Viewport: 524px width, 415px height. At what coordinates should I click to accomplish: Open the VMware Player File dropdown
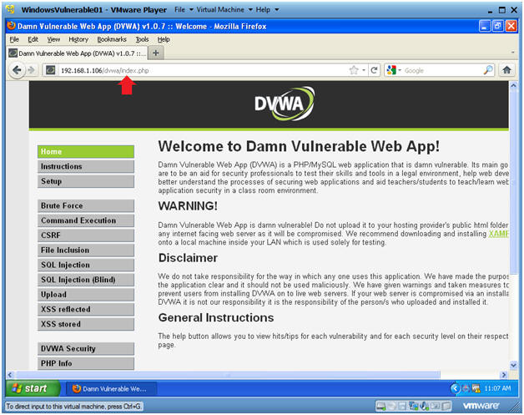coord(184,10)
